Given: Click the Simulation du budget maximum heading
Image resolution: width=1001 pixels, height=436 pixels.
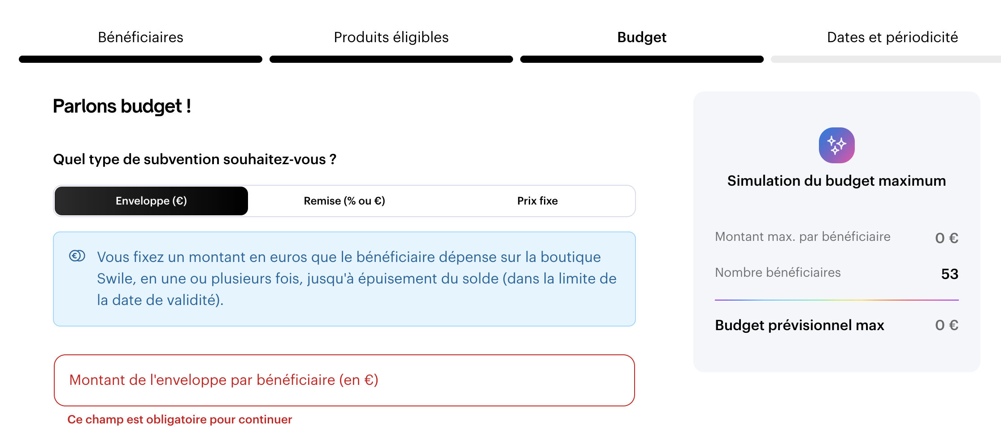Looking at the screenshot, I should [836, 181].
